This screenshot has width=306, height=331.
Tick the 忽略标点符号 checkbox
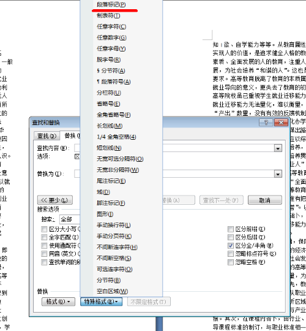tap(231, 254)
